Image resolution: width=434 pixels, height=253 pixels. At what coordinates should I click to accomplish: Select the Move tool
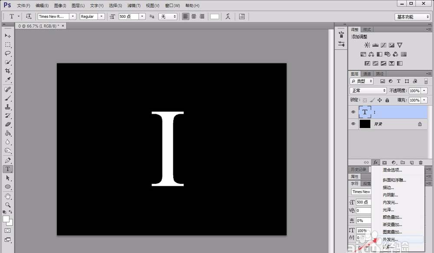(x=8, y=36)
